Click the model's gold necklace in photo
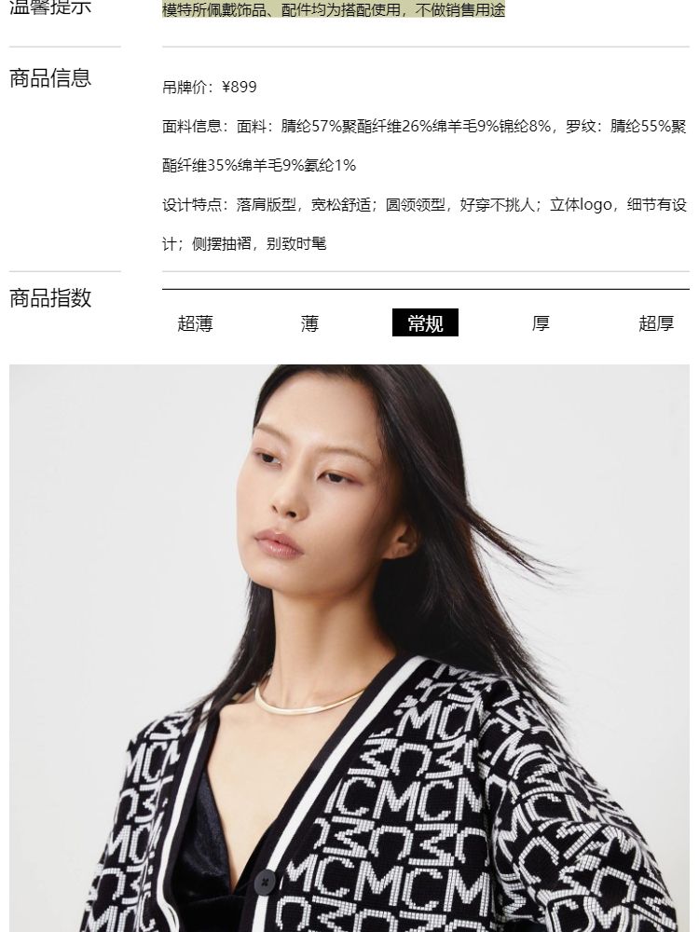Image resolution: width=699 pixels, height=932 pixels. tap(309, 695)
